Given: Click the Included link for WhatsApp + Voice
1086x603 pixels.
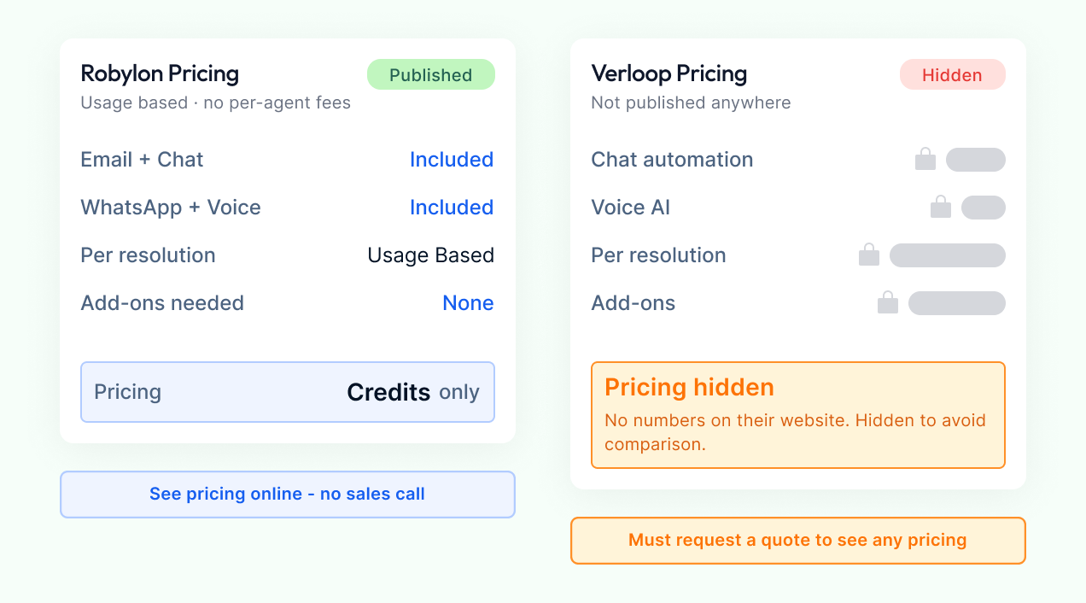Looking at the screenshot, I should point(451,208).
